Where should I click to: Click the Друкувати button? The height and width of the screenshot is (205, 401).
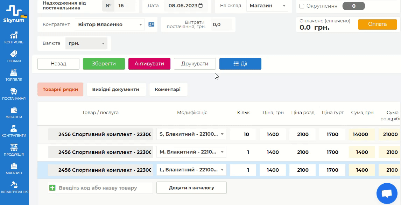(195, 64)
